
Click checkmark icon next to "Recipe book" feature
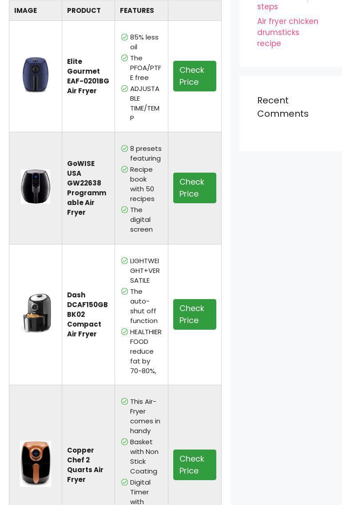tap(124, 170)
